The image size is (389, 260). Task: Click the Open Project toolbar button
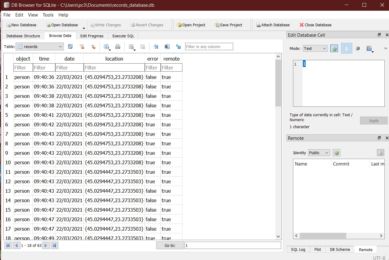click(x=191, y=25)
